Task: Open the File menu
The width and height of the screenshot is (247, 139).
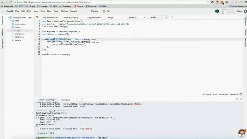Action: click(x=17, y=11)
